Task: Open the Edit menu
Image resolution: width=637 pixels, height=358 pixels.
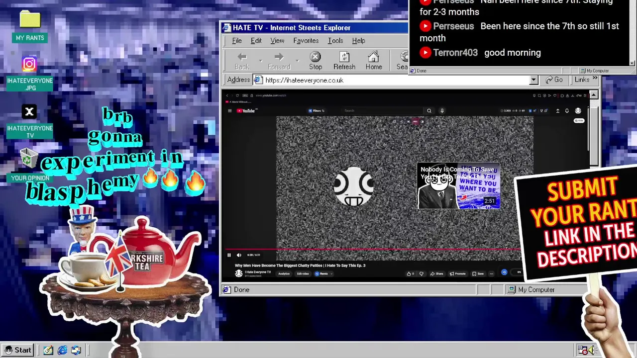Action: (256, 41)
